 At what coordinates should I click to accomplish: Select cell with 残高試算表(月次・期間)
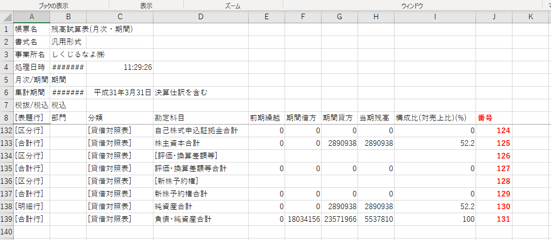92,29
